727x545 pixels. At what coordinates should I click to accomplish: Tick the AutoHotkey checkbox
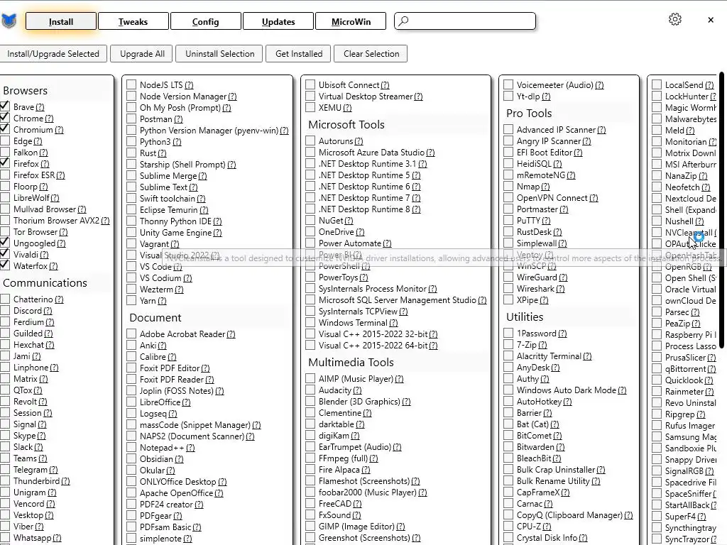pos(508,402)
